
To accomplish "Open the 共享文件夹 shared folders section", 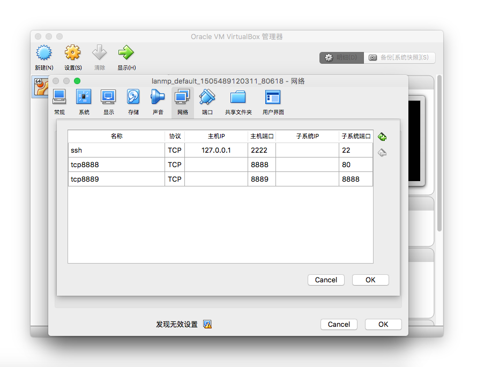I will point(238,102).
